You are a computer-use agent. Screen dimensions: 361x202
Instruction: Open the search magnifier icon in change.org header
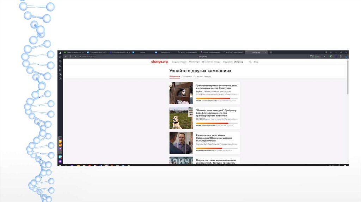250,62
